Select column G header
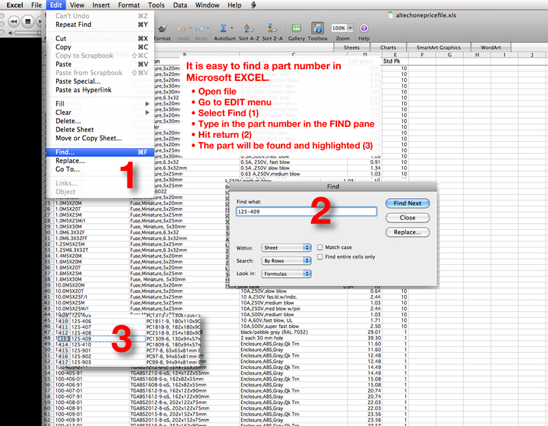 (x=449, y=55)
